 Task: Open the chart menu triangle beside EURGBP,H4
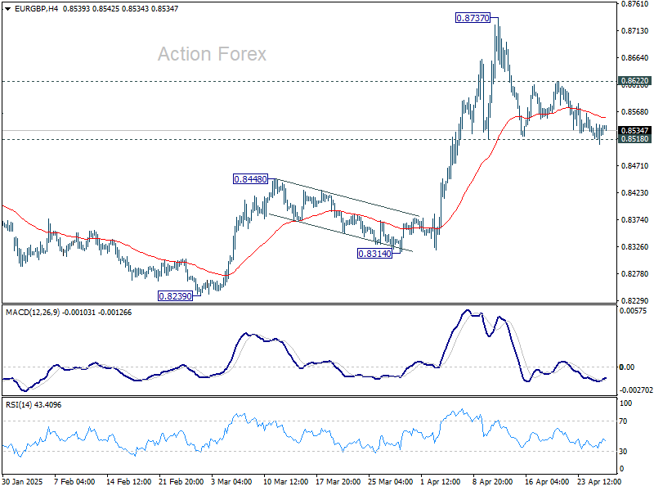(x=7, y=9)
